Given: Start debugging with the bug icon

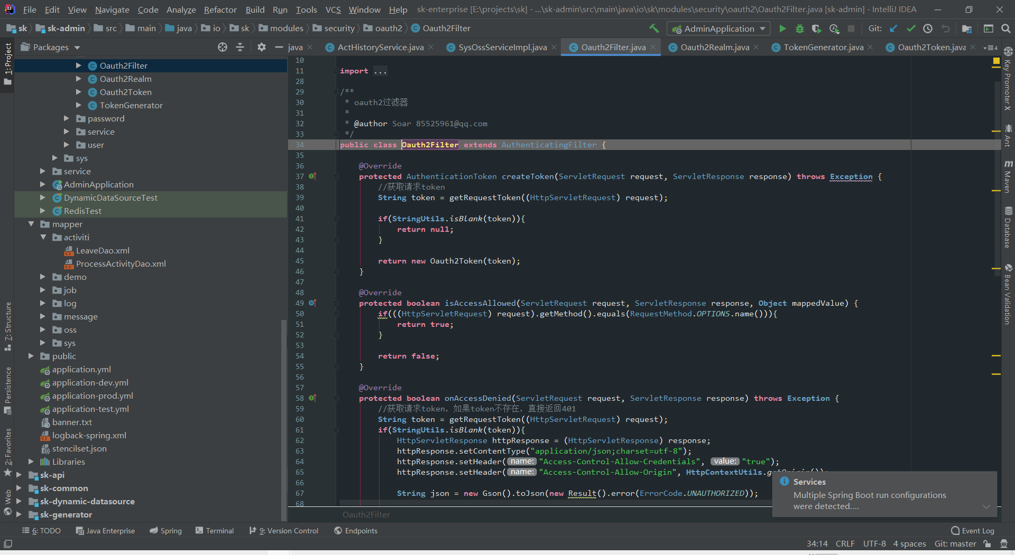Looking at the screenshot, I should click(800, 29).
